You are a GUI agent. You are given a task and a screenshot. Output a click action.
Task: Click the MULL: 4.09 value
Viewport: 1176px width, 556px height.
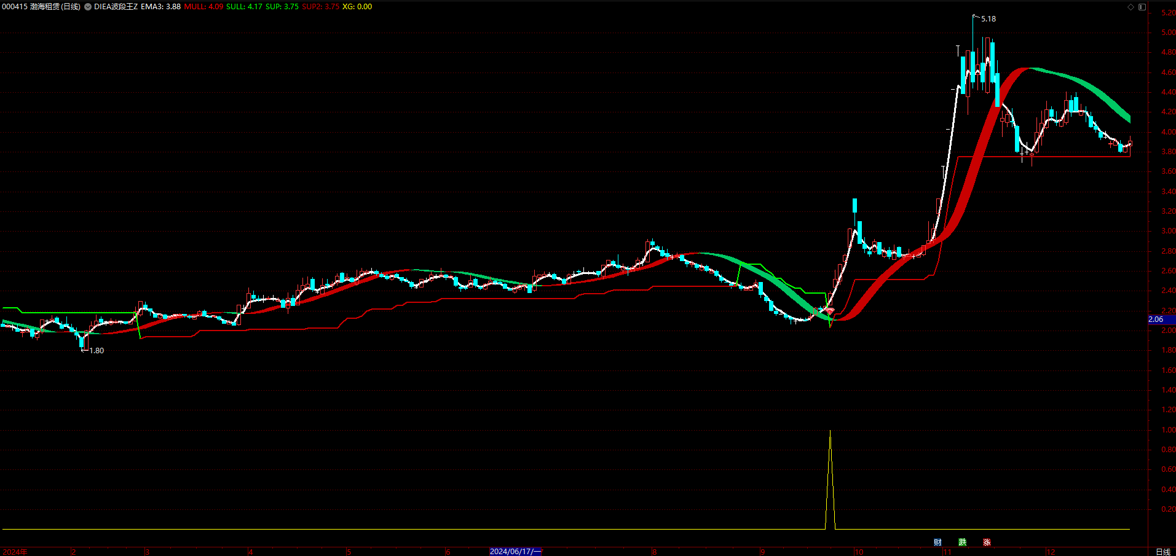[x=203, y=7]
